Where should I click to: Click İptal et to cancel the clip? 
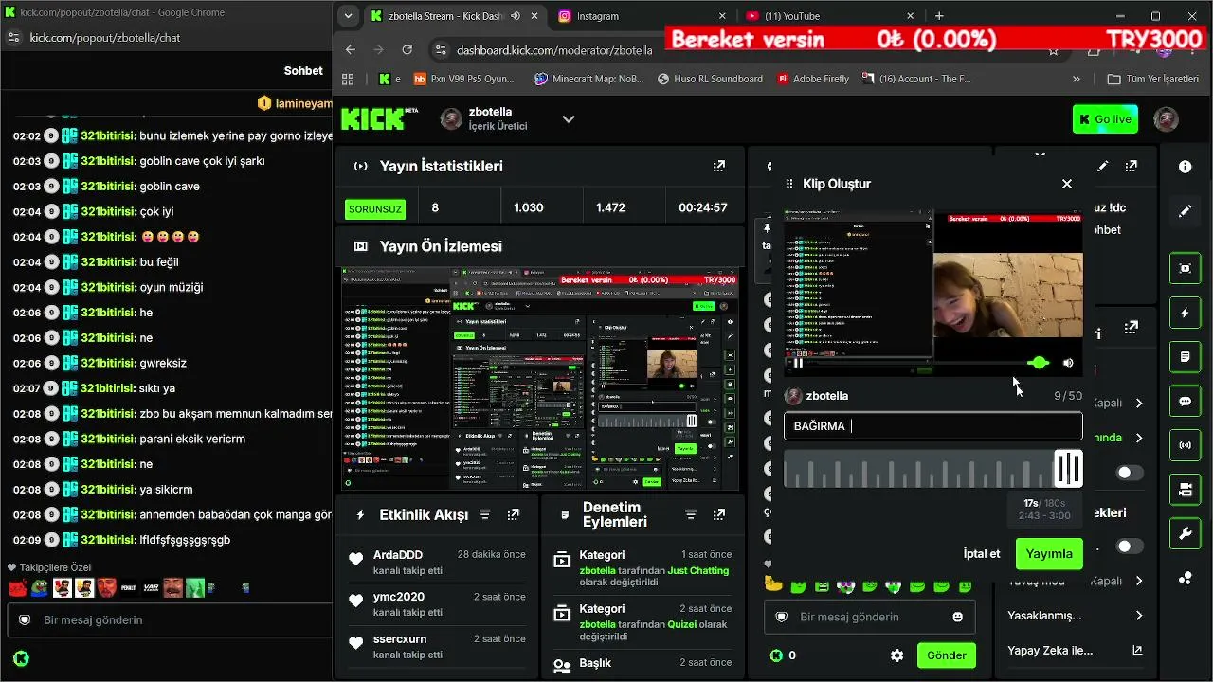[982, 553]
